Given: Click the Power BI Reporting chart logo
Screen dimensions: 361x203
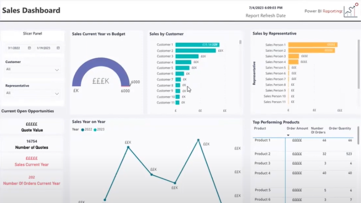Looking at the screenshot, I should [x=351, y=10].
